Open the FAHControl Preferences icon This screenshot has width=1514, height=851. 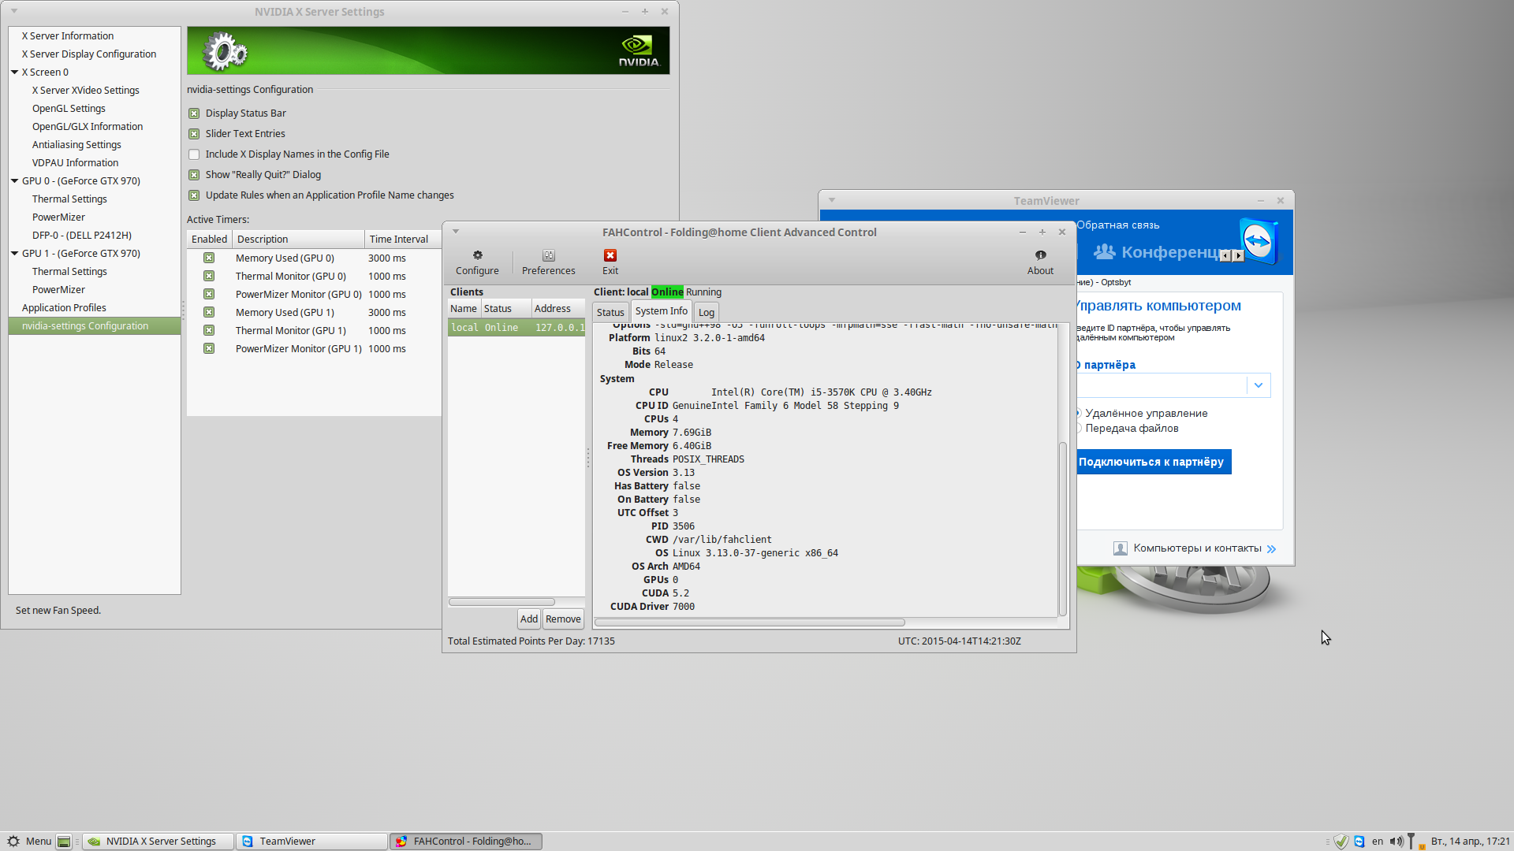point(548,255)
